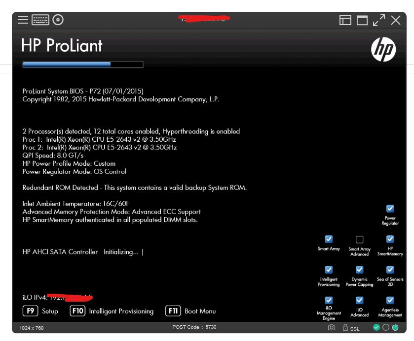Click the HP logo
Viewport: 414px width, 341px height.
pyautogui.click(x=383, y=49)
